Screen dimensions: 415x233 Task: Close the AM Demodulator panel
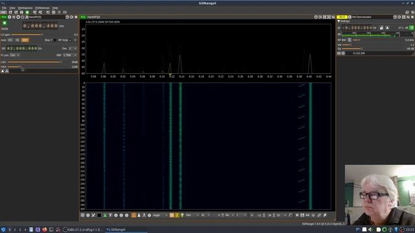412,17
